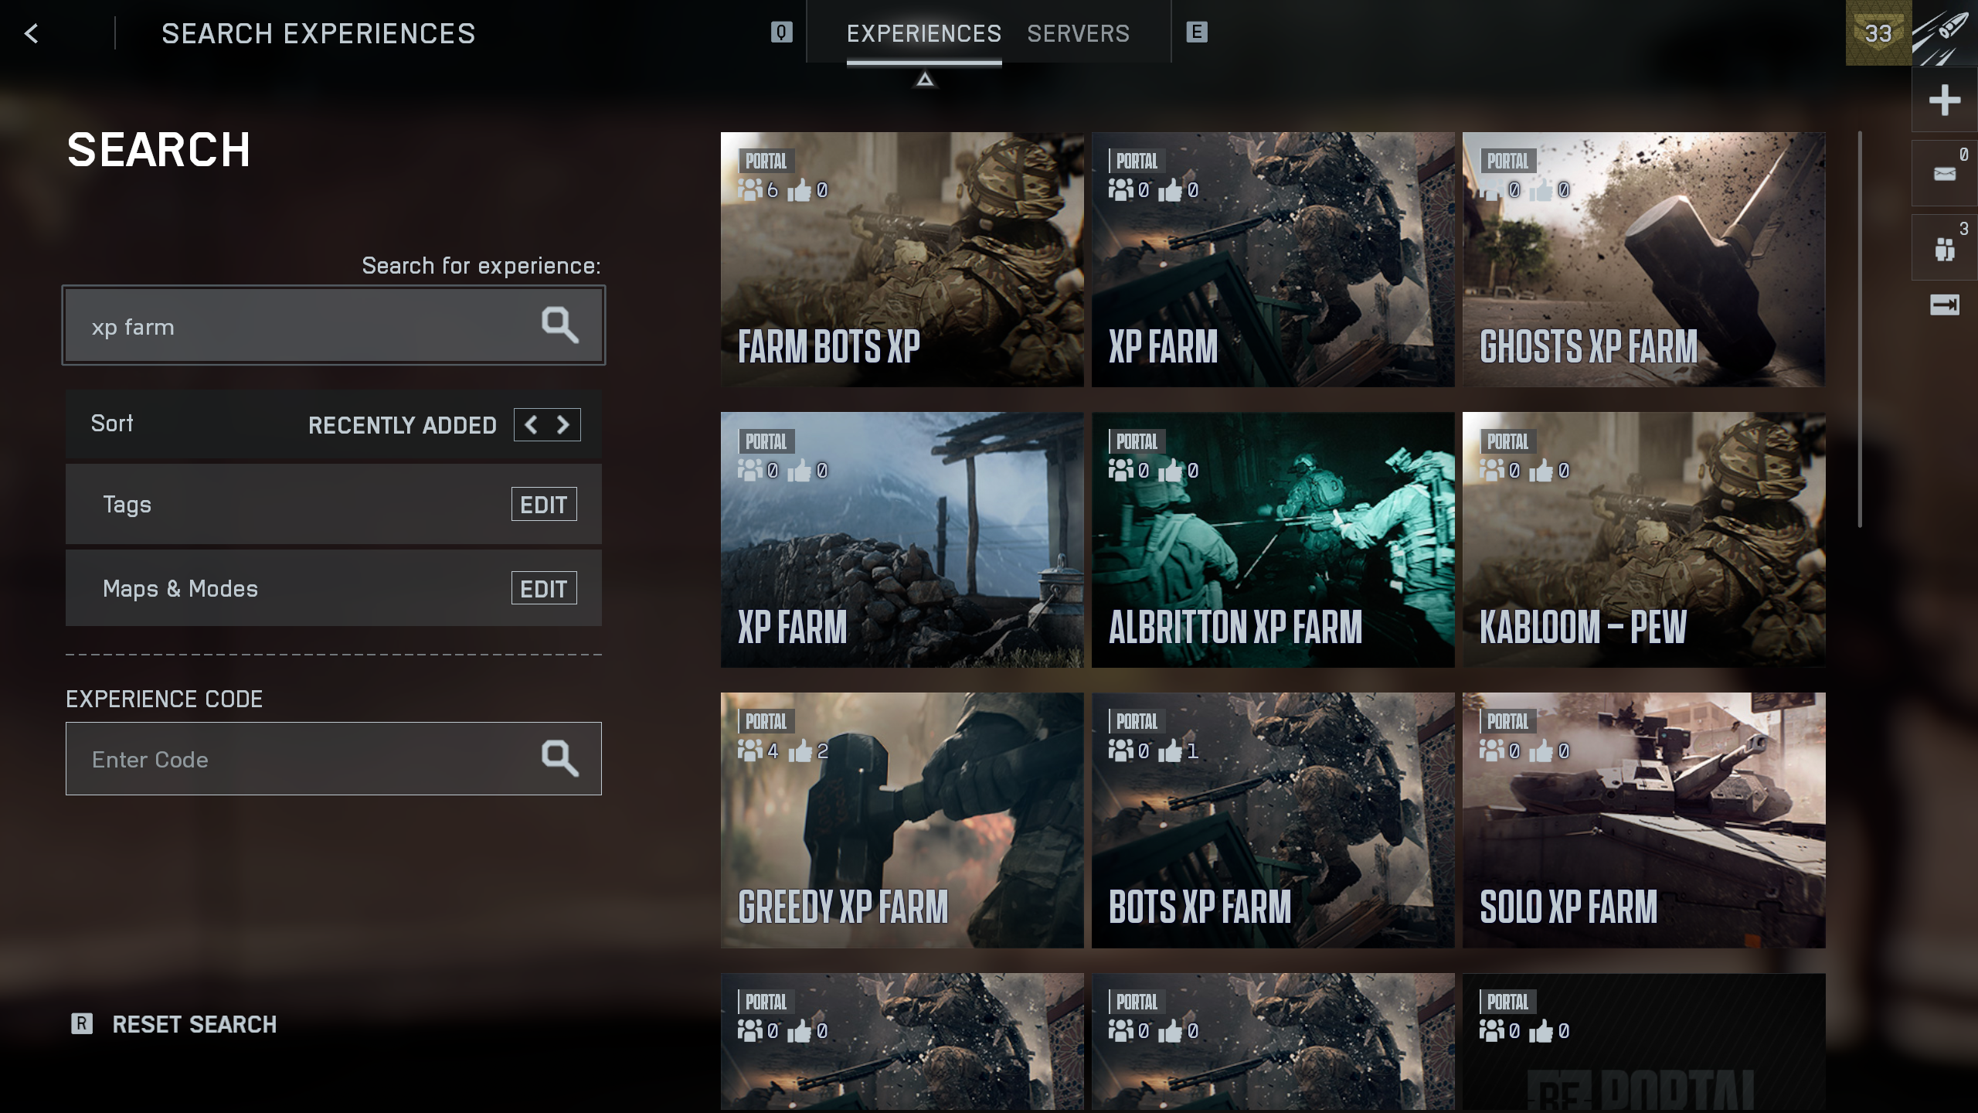Edit the Maps & Modes filter

coord(544,587)
